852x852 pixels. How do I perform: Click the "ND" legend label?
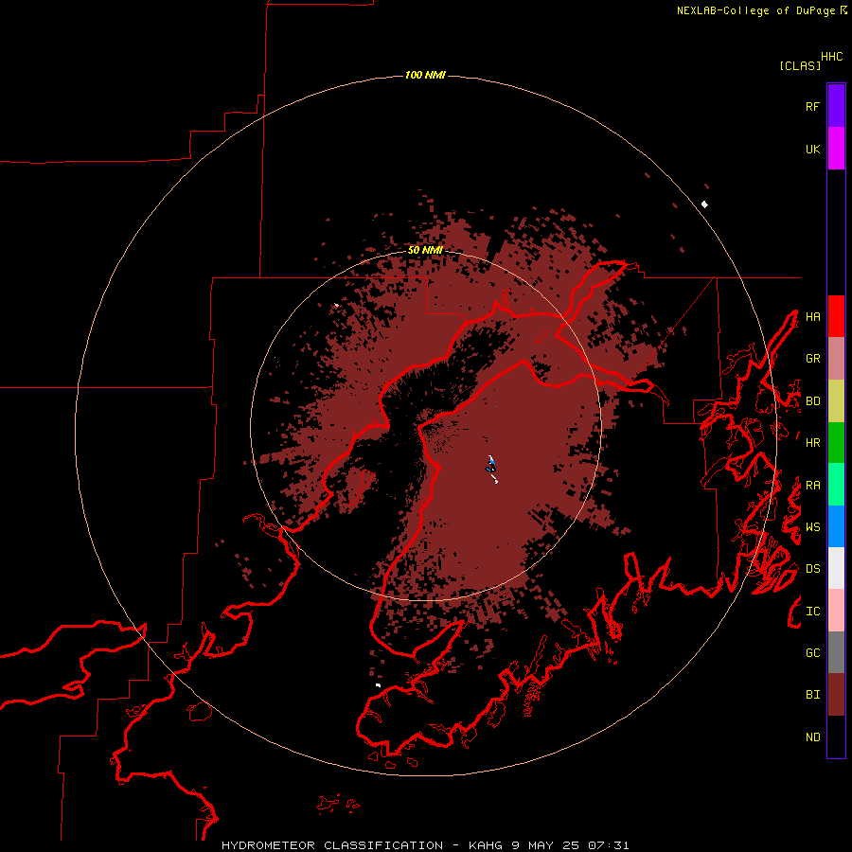[813, 737]
